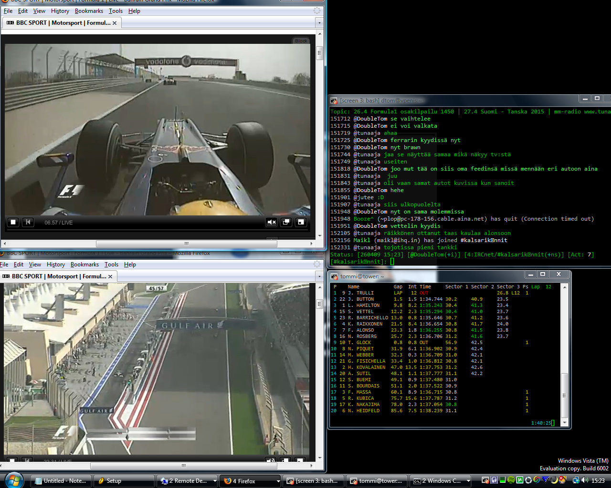The width and height of the screenshot is (611, 488).
Task: Close the BBC SPORT tab in top Firefox window
Action: coord(115,23)
